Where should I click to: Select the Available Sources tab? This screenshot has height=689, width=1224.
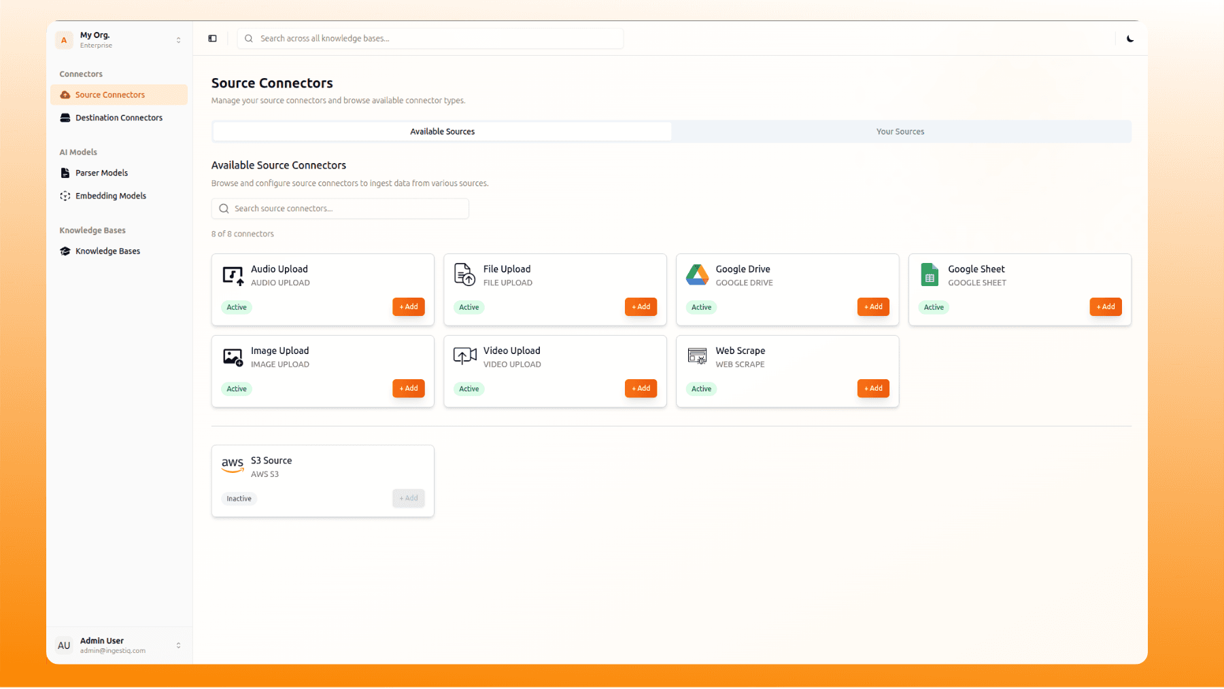point(442,132)
